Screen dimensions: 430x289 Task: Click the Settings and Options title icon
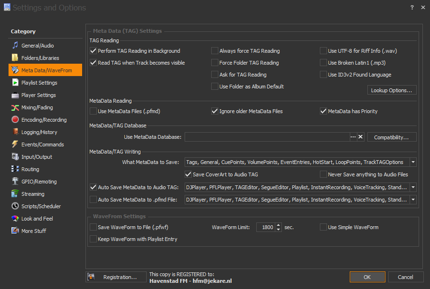[7, 8]
